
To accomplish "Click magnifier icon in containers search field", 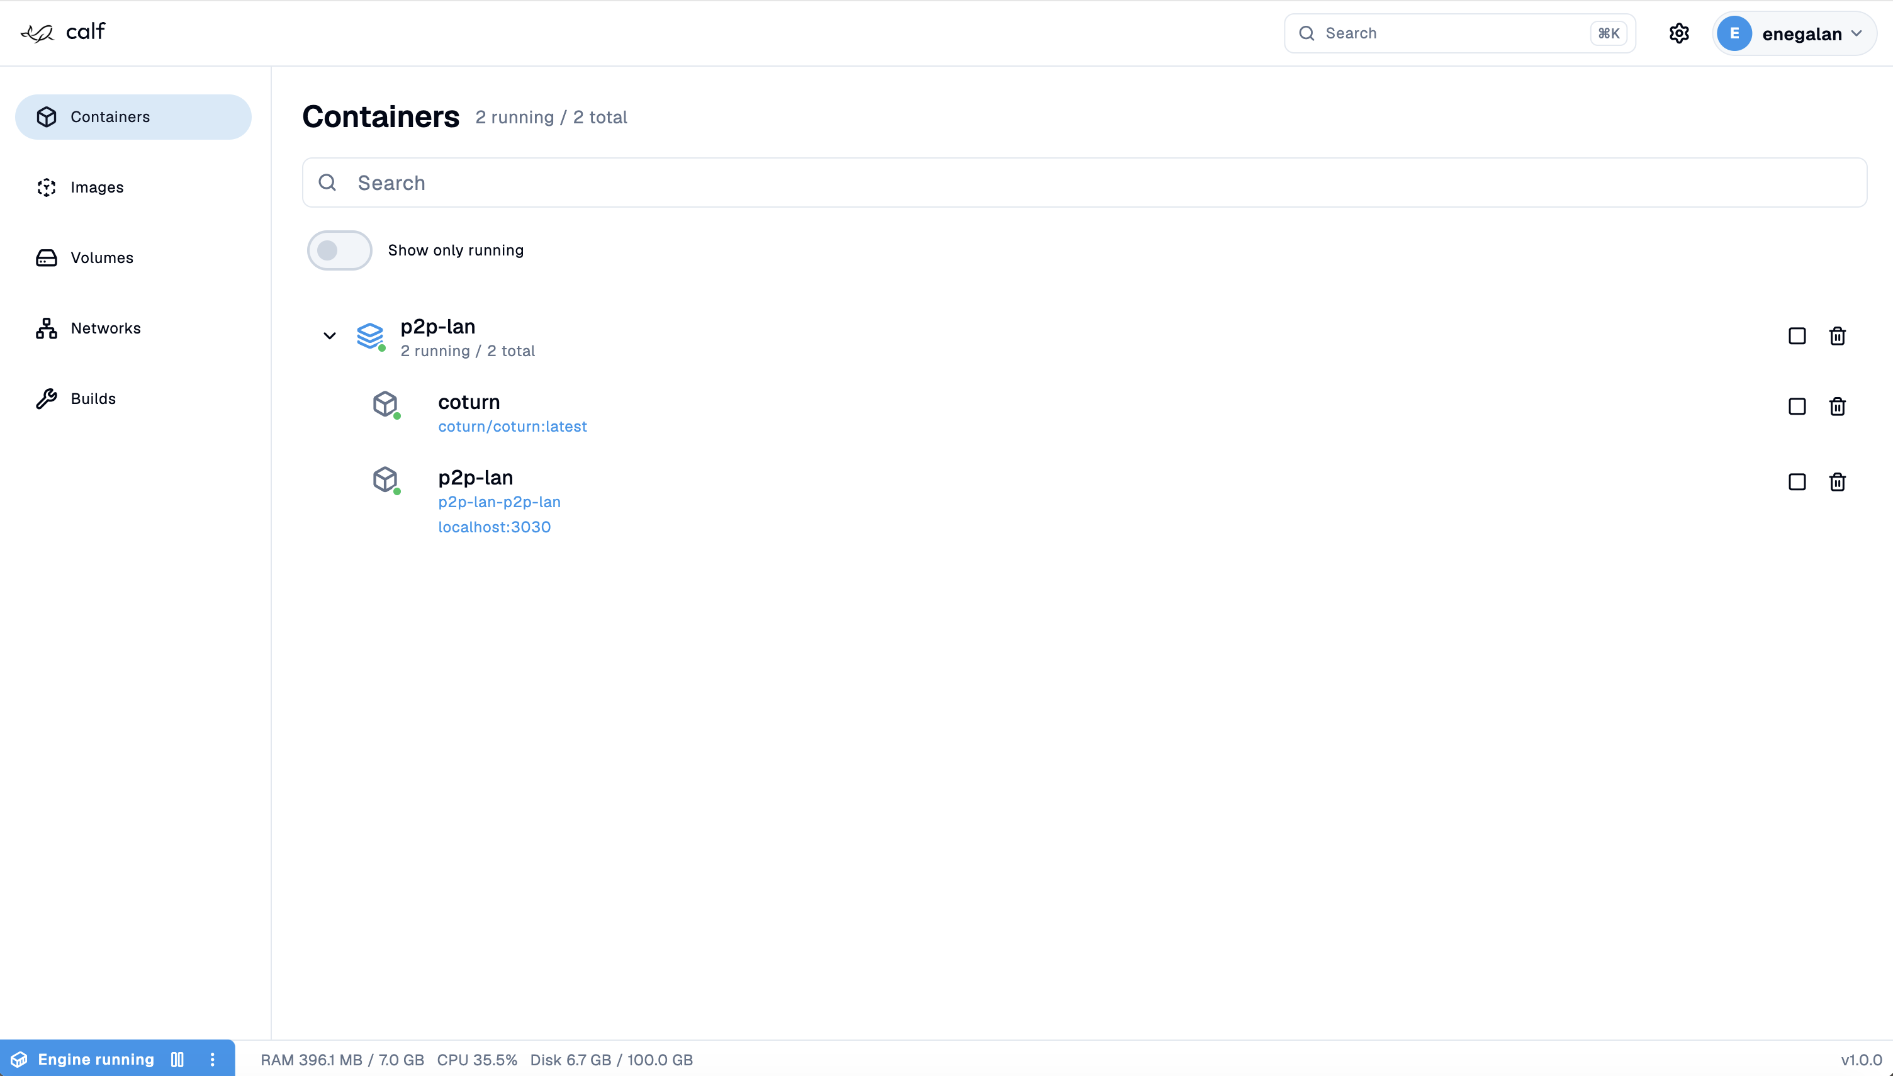I will (x=327, y=182).
